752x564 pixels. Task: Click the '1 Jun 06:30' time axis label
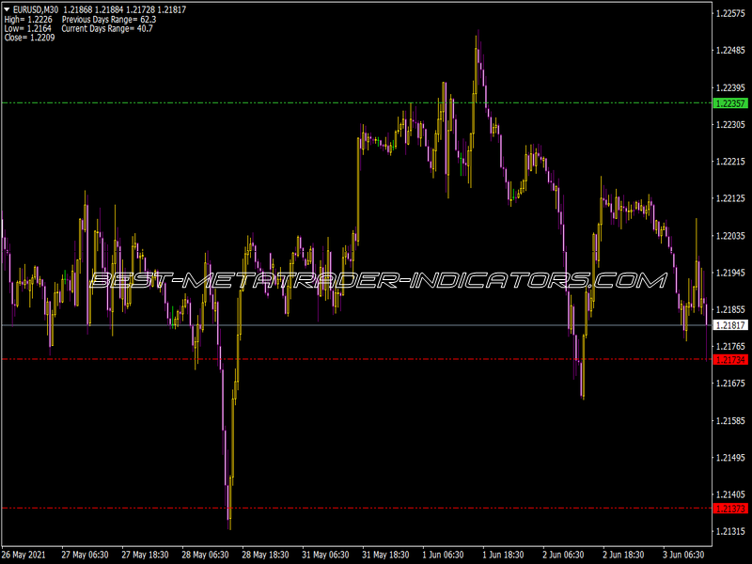click(x=443, y=555)
